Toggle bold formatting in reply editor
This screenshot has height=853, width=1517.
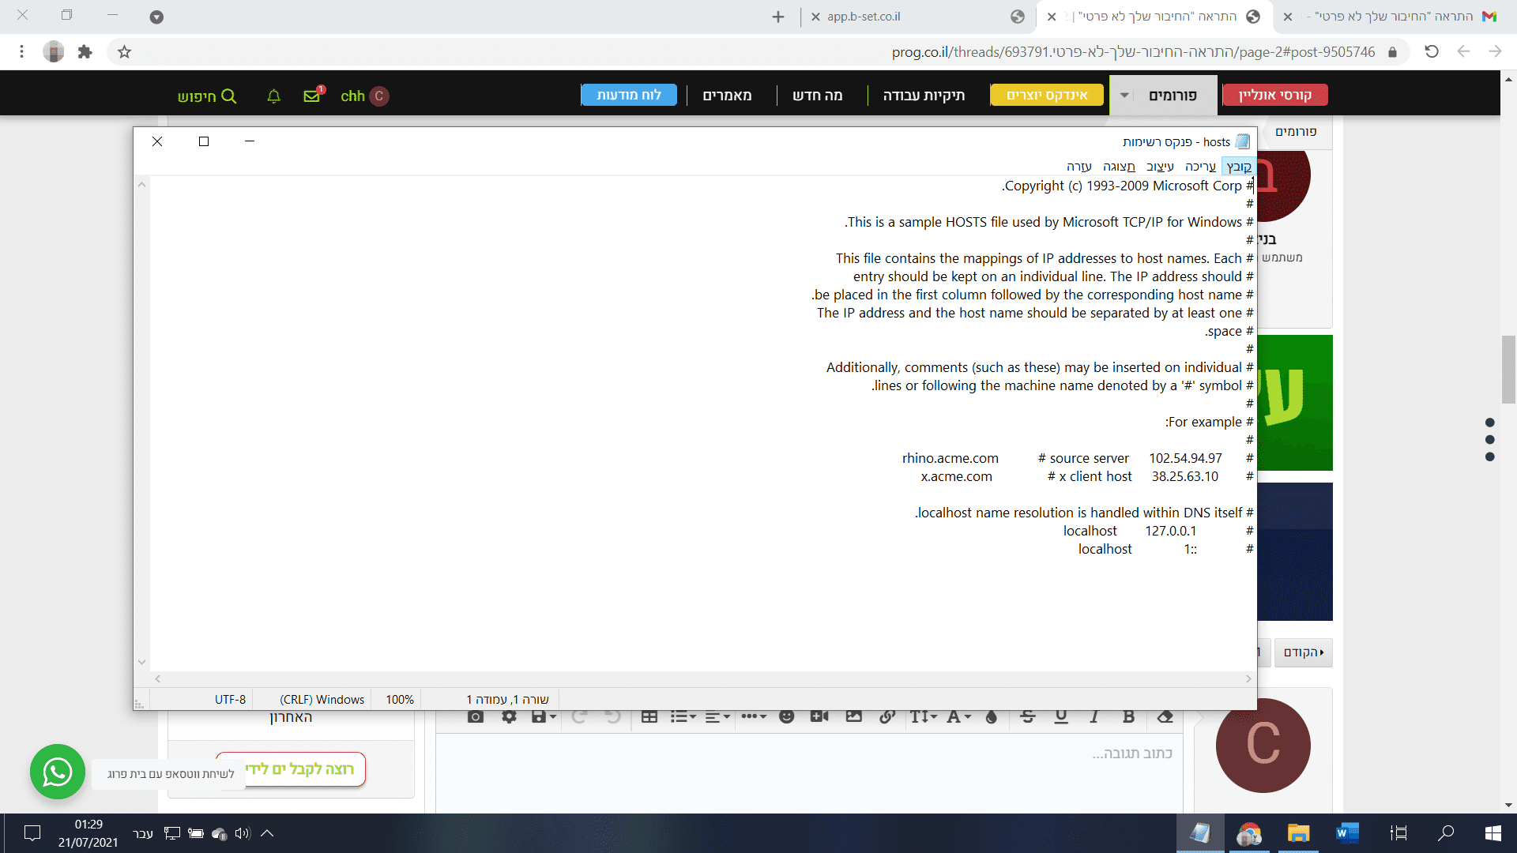tap(1128, 716)
